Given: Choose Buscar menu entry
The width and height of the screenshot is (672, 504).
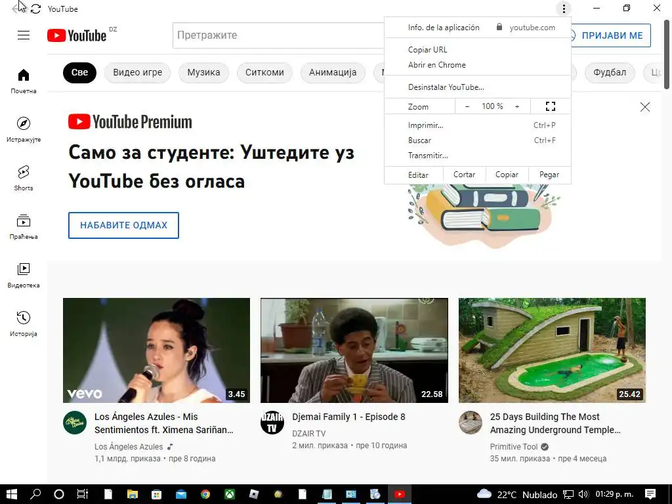Looking at the screenshot, I should click(x=478, y=140).
